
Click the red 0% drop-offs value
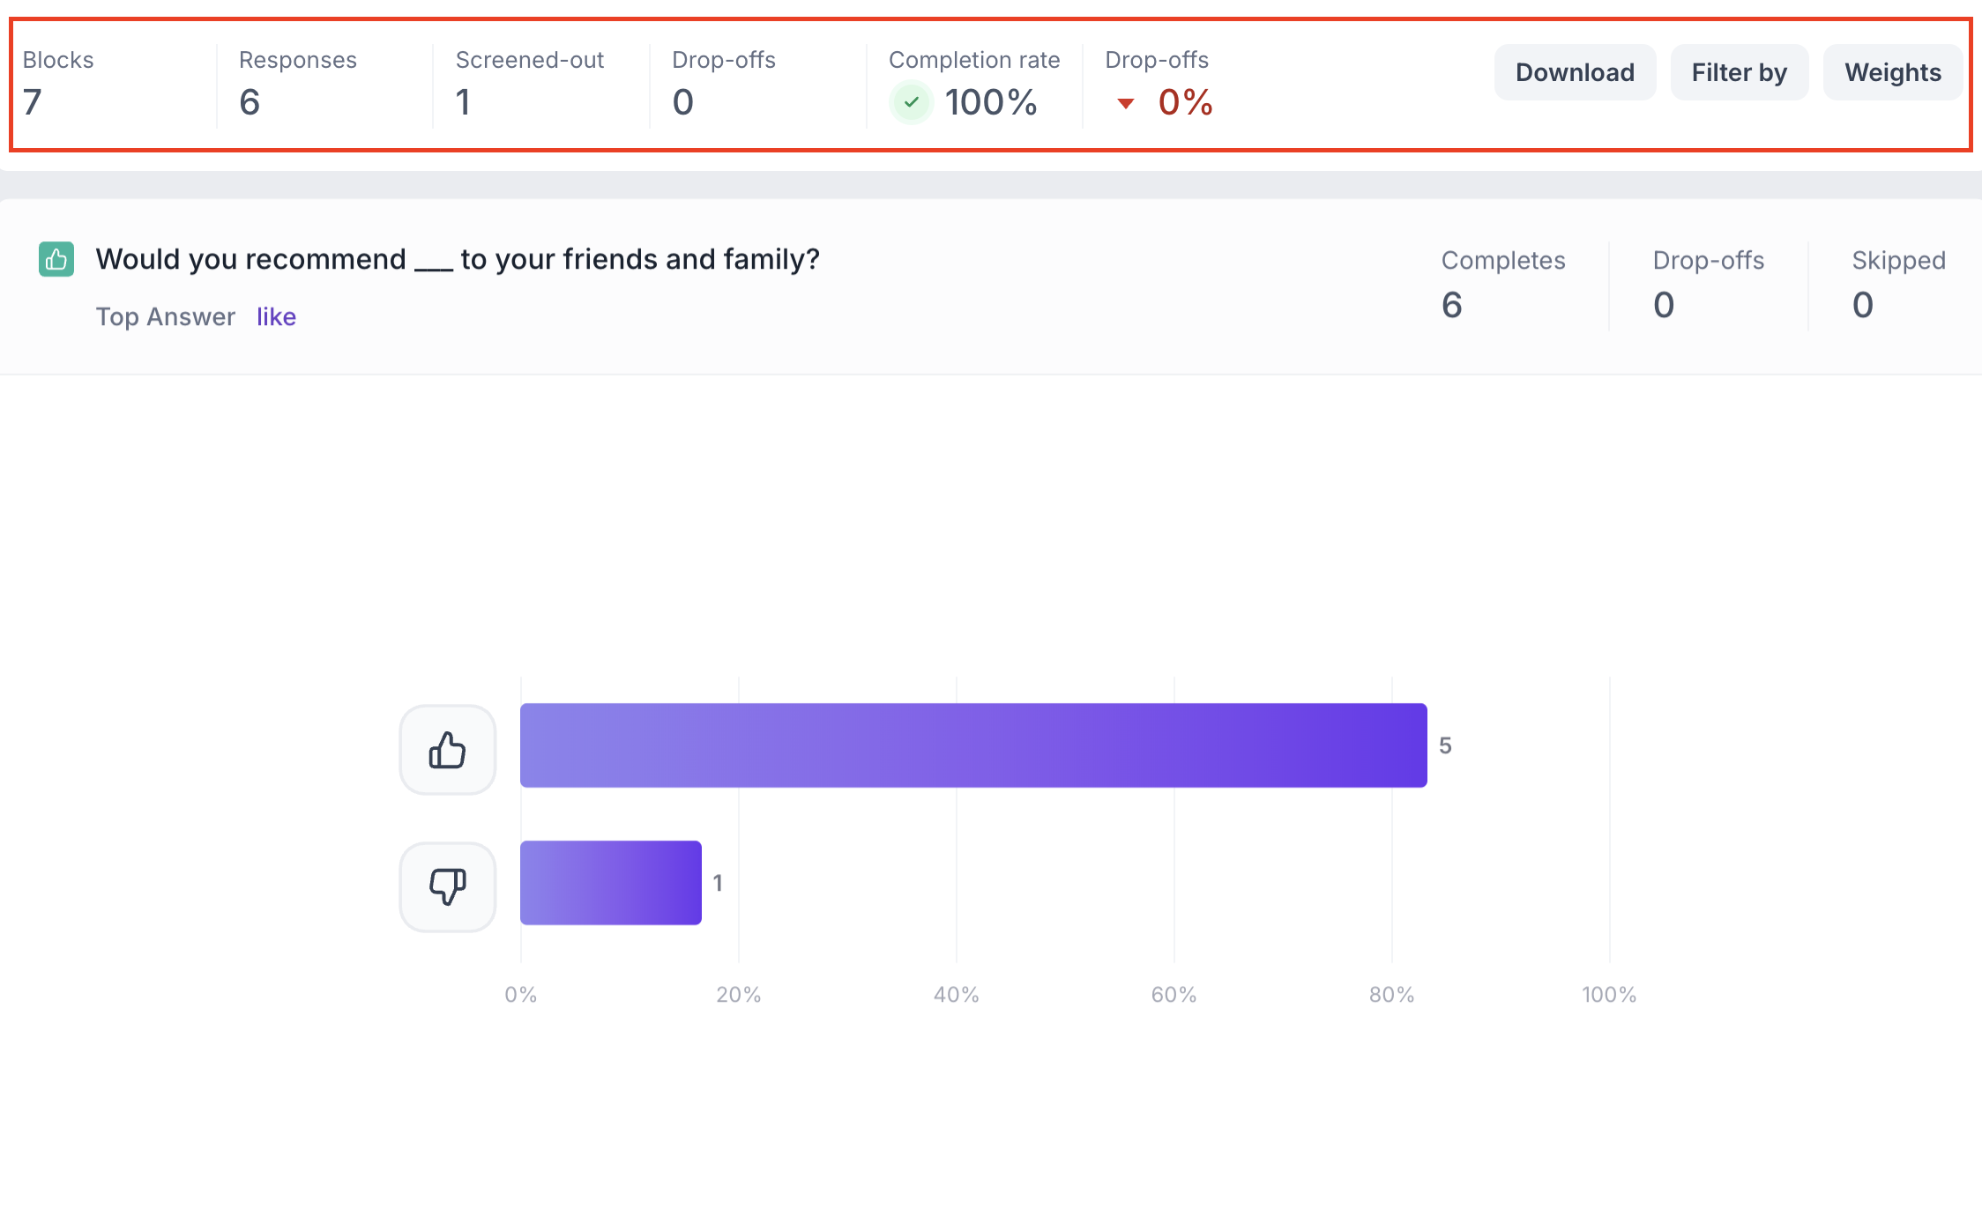coord(1185,102)
